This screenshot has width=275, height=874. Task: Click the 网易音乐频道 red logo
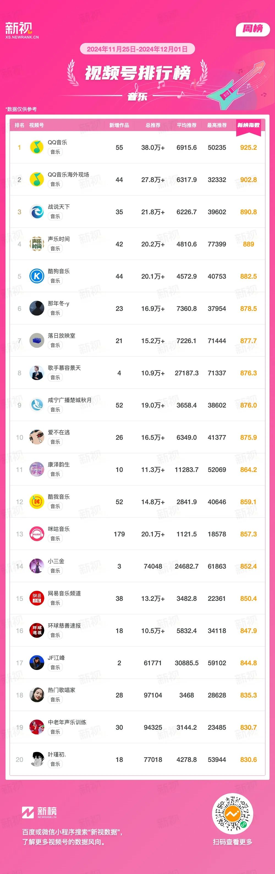point(37,599)
